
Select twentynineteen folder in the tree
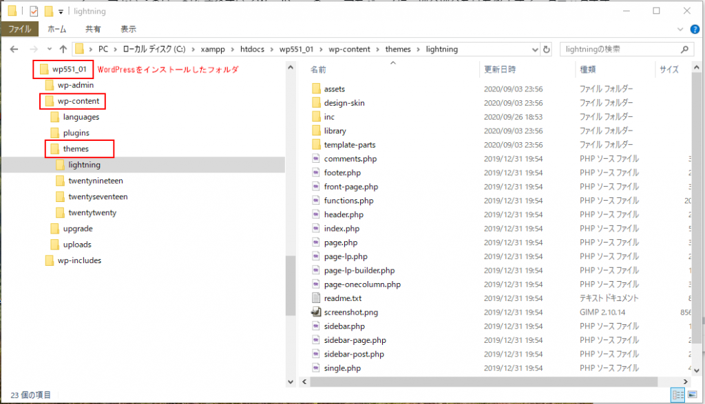[95, 181]
